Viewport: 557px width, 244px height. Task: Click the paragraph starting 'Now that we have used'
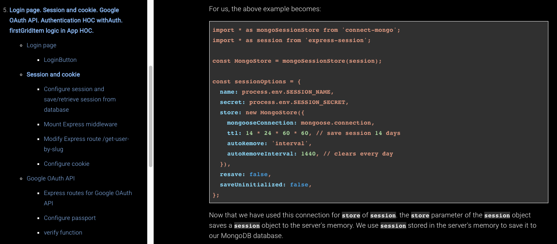(373, 226)
